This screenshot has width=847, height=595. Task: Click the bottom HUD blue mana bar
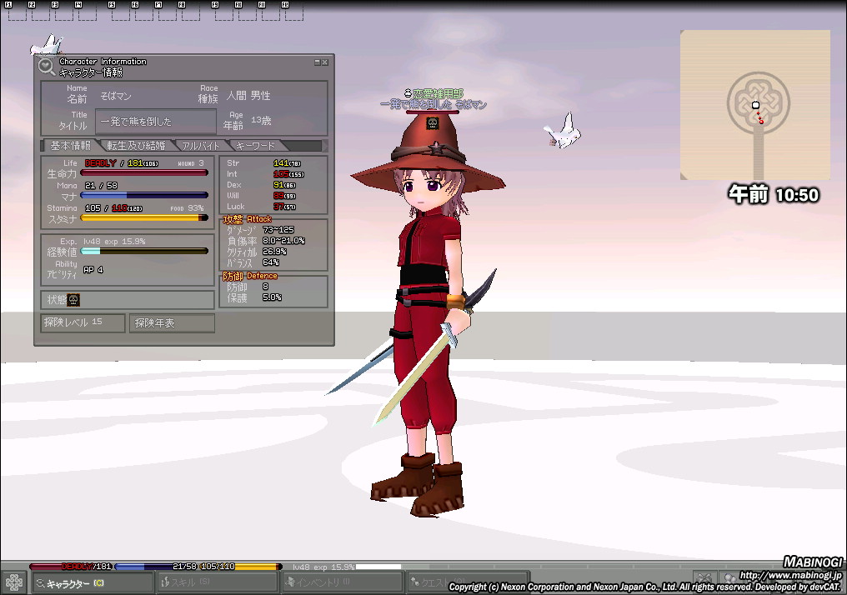coord(156,567)
